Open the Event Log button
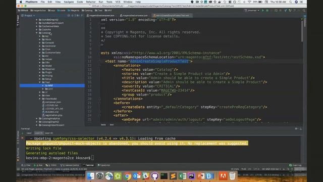This screenshot has width=323, height=182. point(295,165)
